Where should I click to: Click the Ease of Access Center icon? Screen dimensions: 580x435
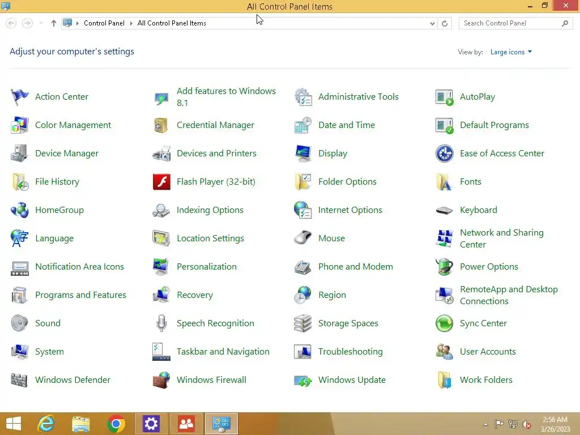[444, 153]
